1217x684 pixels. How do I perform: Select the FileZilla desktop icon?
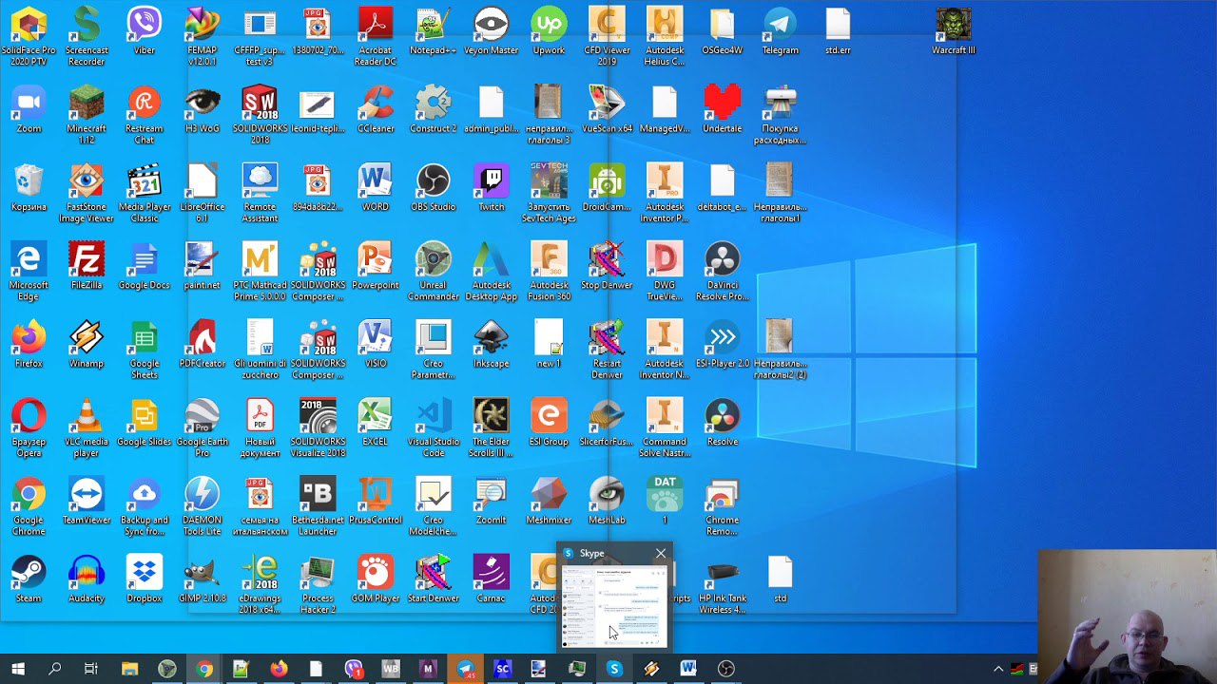[87, 266]
